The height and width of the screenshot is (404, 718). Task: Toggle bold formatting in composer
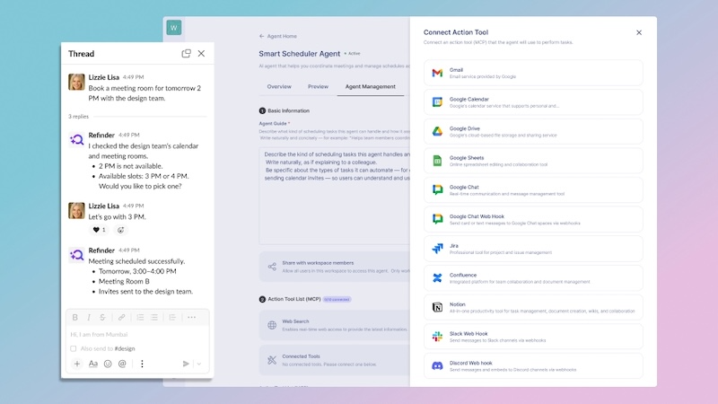coord(75,317)
